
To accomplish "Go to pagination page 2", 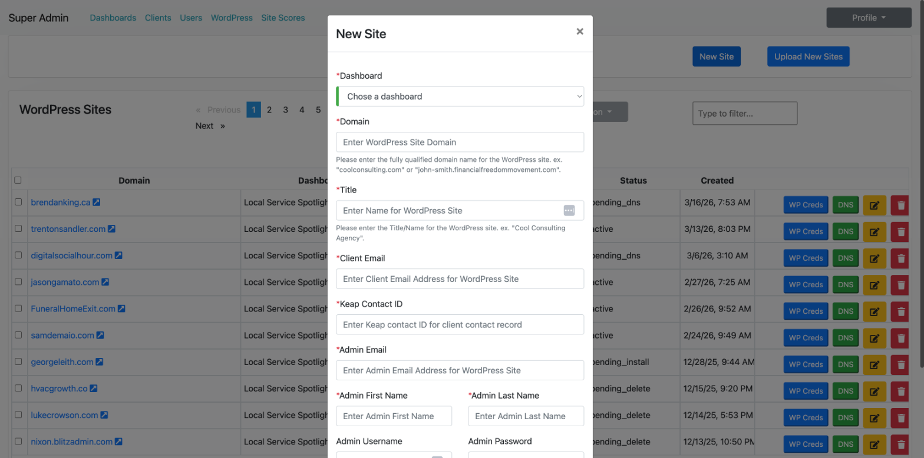I will point(269,109).
